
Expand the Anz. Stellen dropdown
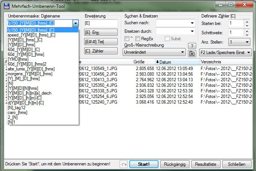click(240, 42)
